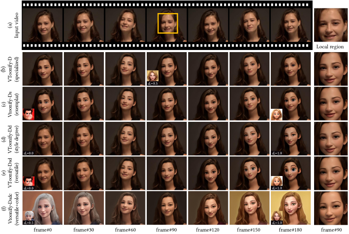Select the blonde cartoon style inset in the VToonify-D row

point(153,76)
